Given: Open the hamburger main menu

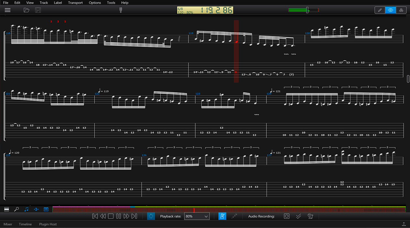Looking at the screenshot, I should (x=7, y=10).
